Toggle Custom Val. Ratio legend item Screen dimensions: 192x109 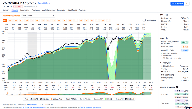coord(70,99)
